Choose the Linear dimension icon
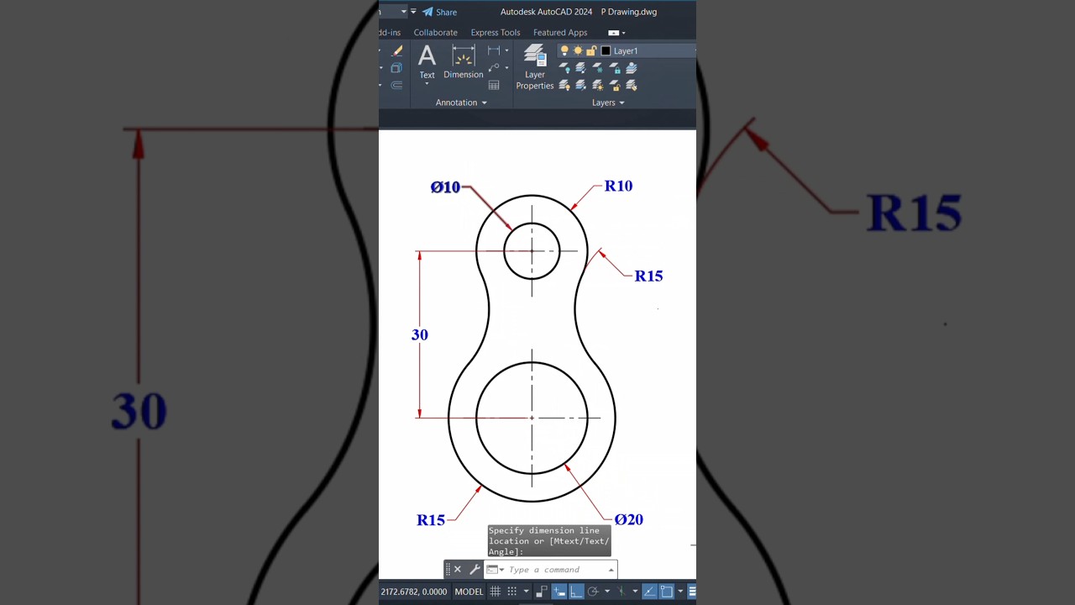1075x605 pixels. coord(494,50)
